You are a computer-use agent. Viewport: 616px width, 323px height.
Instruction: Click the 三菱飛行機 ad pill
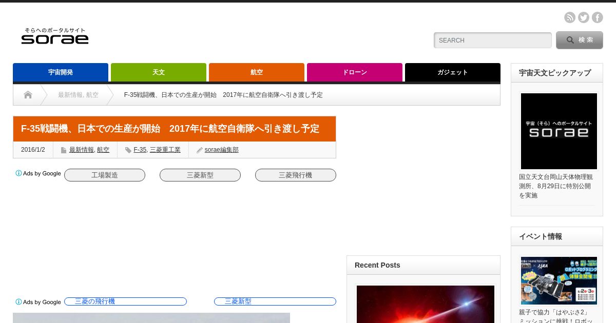(296, 175)
